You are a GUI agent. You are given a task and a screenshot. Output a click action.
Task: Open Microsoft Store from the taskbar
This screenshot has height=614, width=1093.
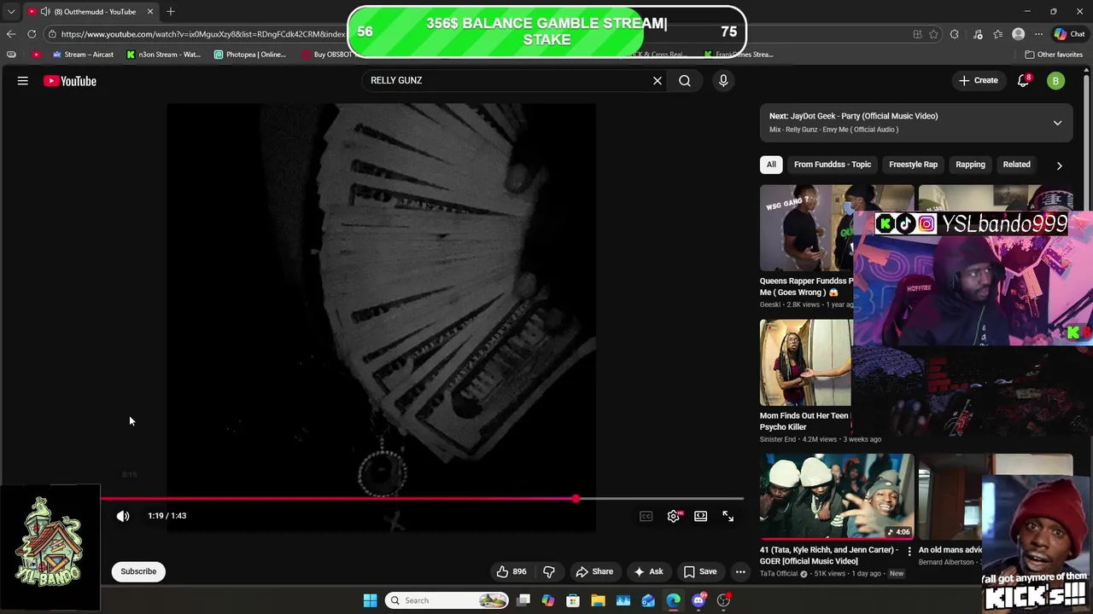coord(573,600)
